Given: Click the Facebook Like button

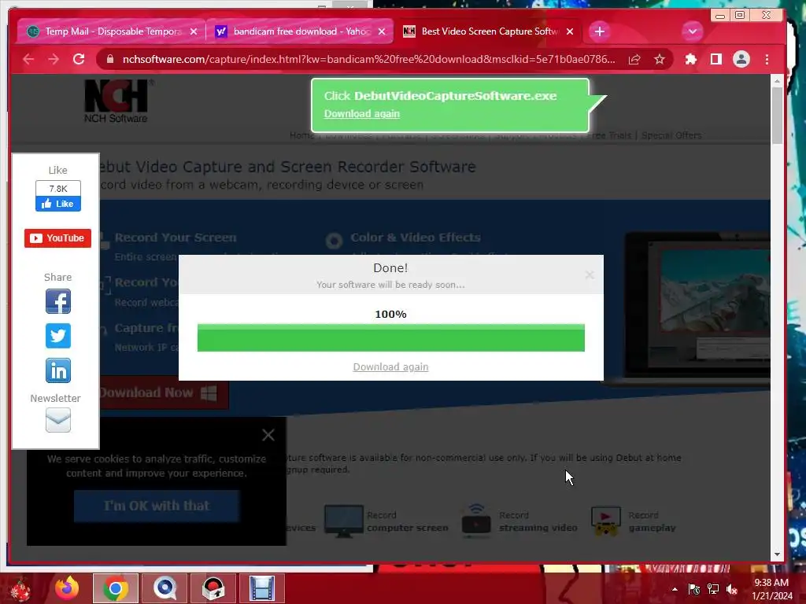Looking at the screenshot, I should (x=58, y=204).
